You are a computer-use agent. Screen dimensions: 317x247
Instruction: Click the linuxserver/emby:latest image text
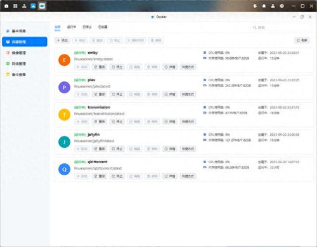(x=93, y=59)
